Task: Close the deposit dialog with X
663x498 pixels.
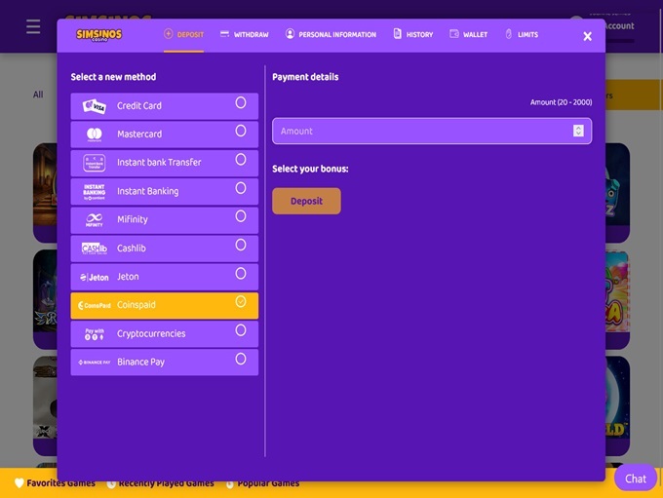Action: pyautogui.click(x=587, y=36)
